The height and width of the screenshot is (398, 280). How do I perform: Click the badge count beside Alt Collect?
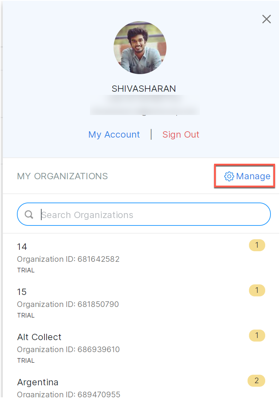pyautogui.click(x=257, y=335)
